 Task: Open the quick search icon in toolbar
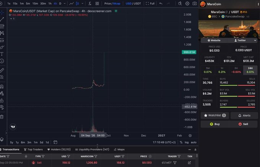180,3
